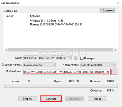Select the Привод: (F:)PIONEER DVD-RW log row

point(56,24)
